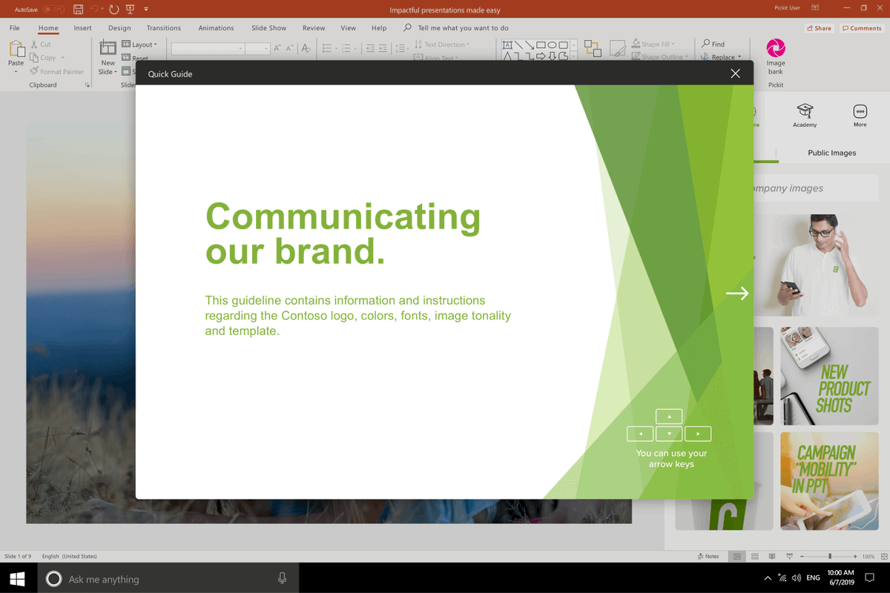Open the Layout dropdown
Screen dimensions: 890x593
point(139,44)
